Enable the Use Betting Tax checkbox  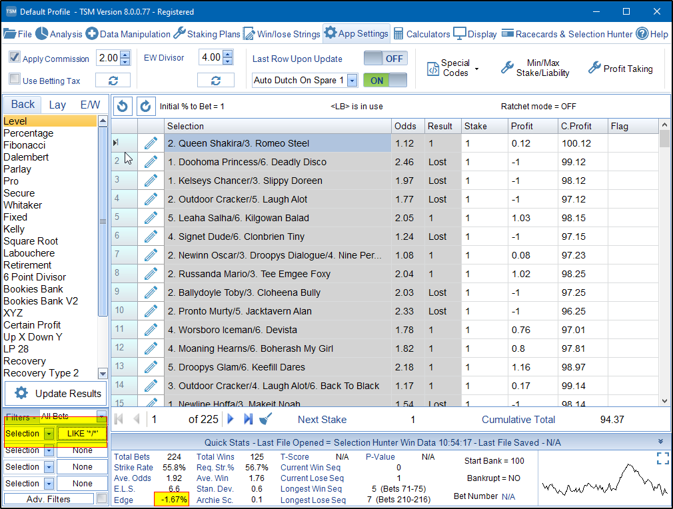click(15, 80)
